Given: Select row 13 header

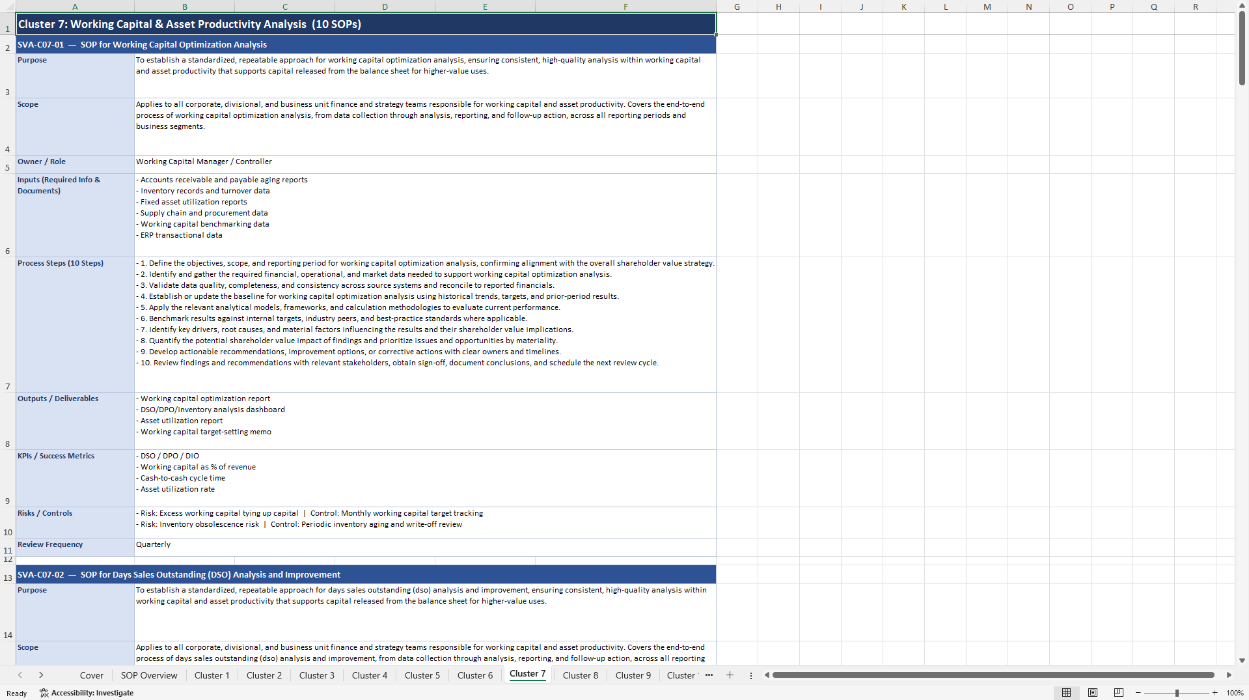Looking at the screenshot, I should [8, 574].
